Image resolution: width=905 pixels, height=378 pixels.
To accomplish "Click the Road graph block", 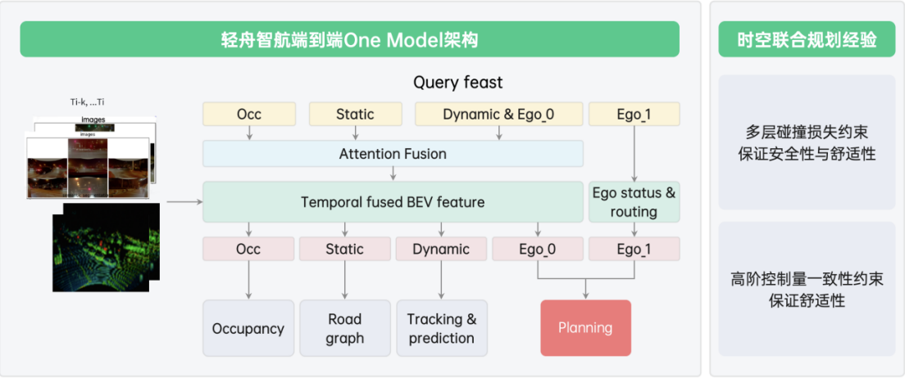I will 344,328.
